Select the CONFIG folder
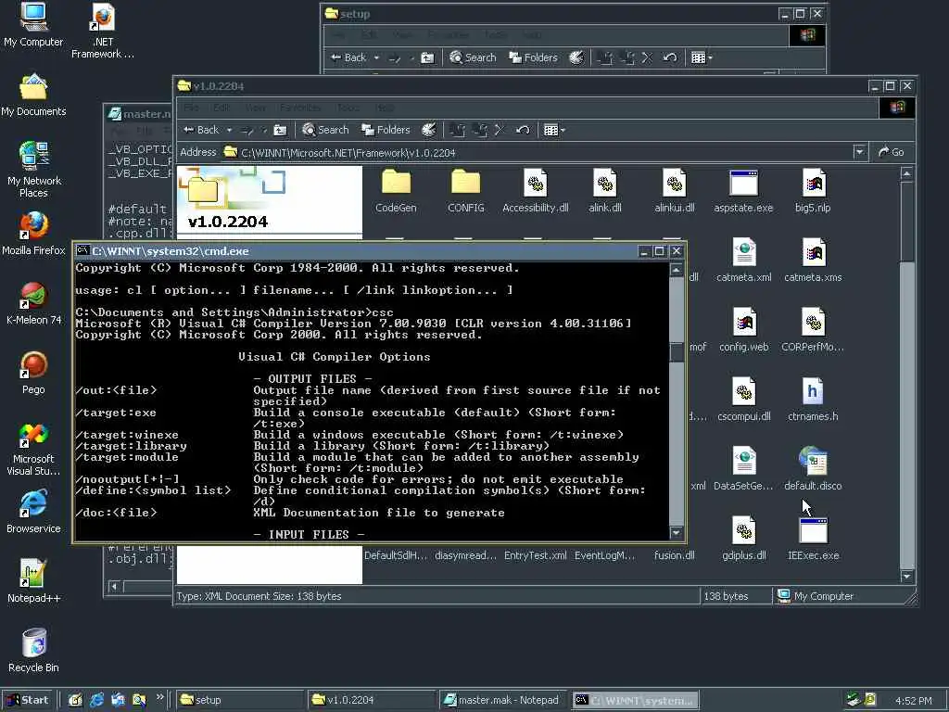 (465, 191)
